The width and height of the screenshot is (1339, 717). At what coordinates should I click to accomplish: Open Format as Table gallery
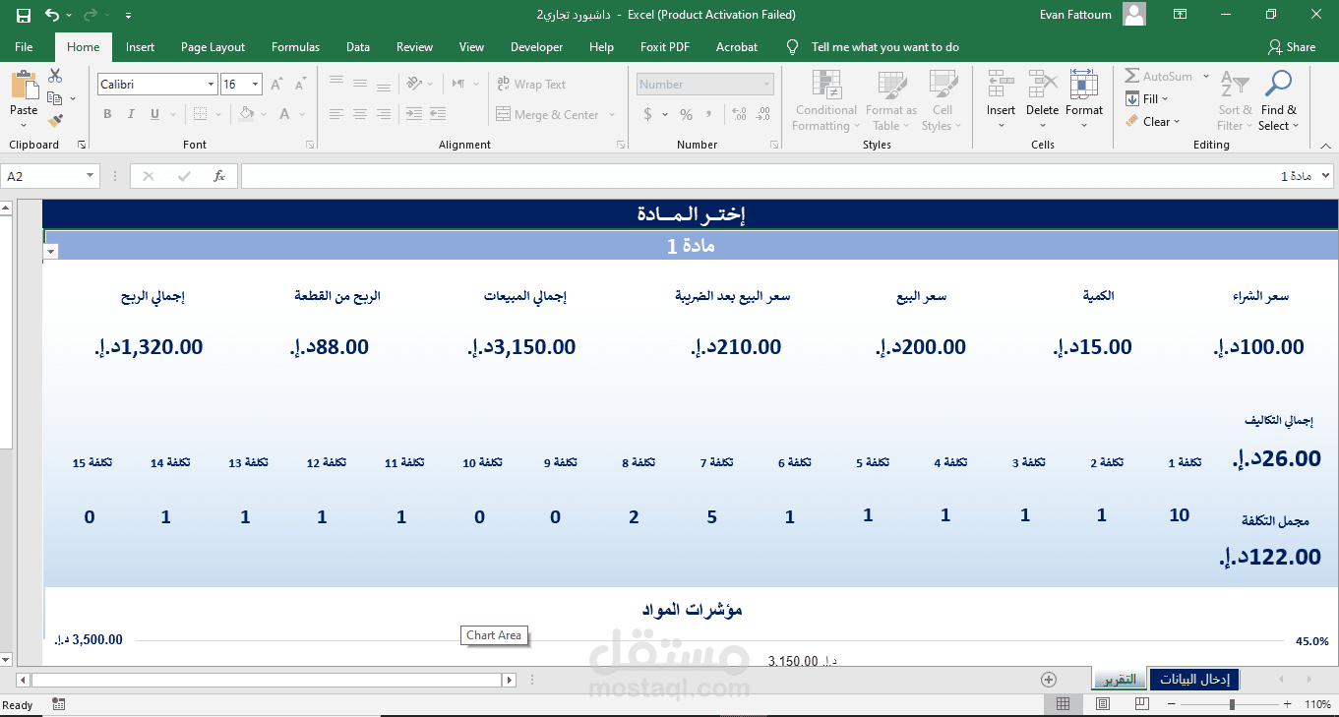click(891, 100)
